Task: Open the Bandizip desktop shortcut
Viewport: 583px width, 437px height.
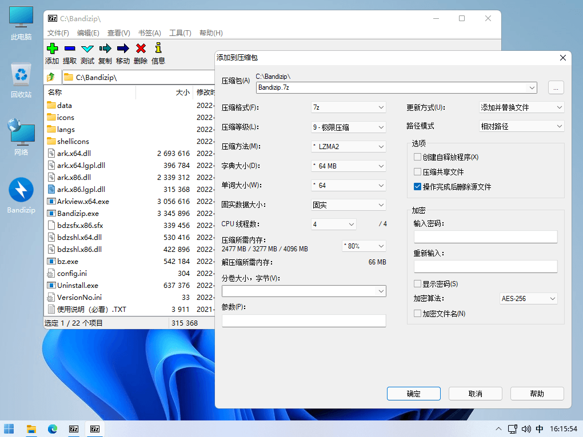Action: click(x=21, y=195)
